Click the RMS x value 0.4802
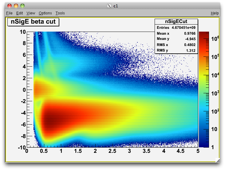Image resolution: width=225 pixels, height=170 pixels. pyautogui.click(x=190, y=45)
